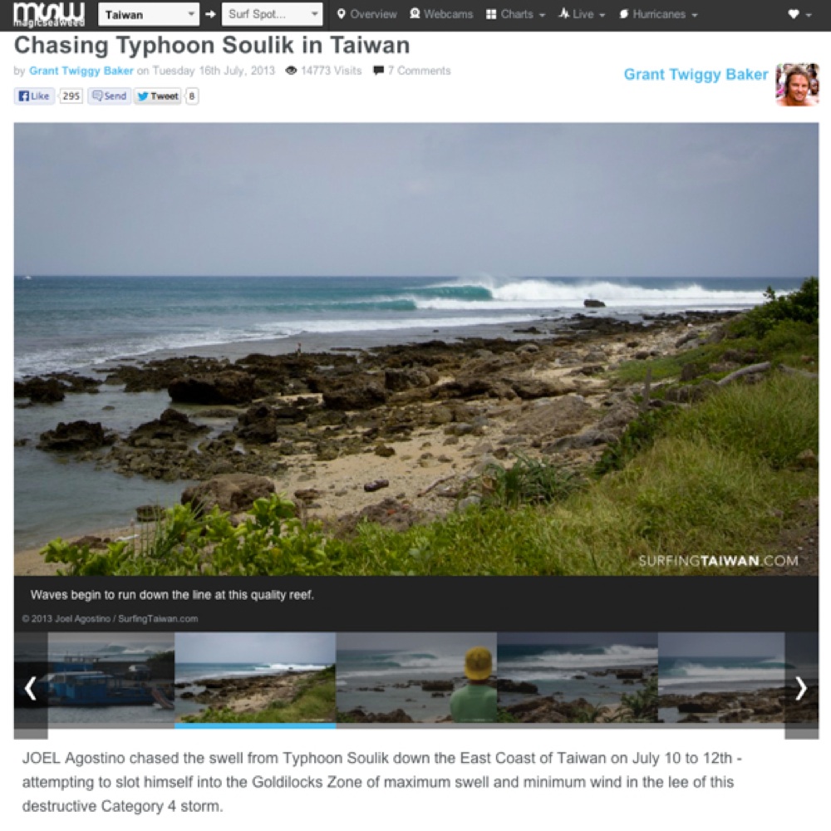The height and width of the screenshot is (831, 831).
Task: Expand the Charts menu
Action: click(x=516, y=14)
